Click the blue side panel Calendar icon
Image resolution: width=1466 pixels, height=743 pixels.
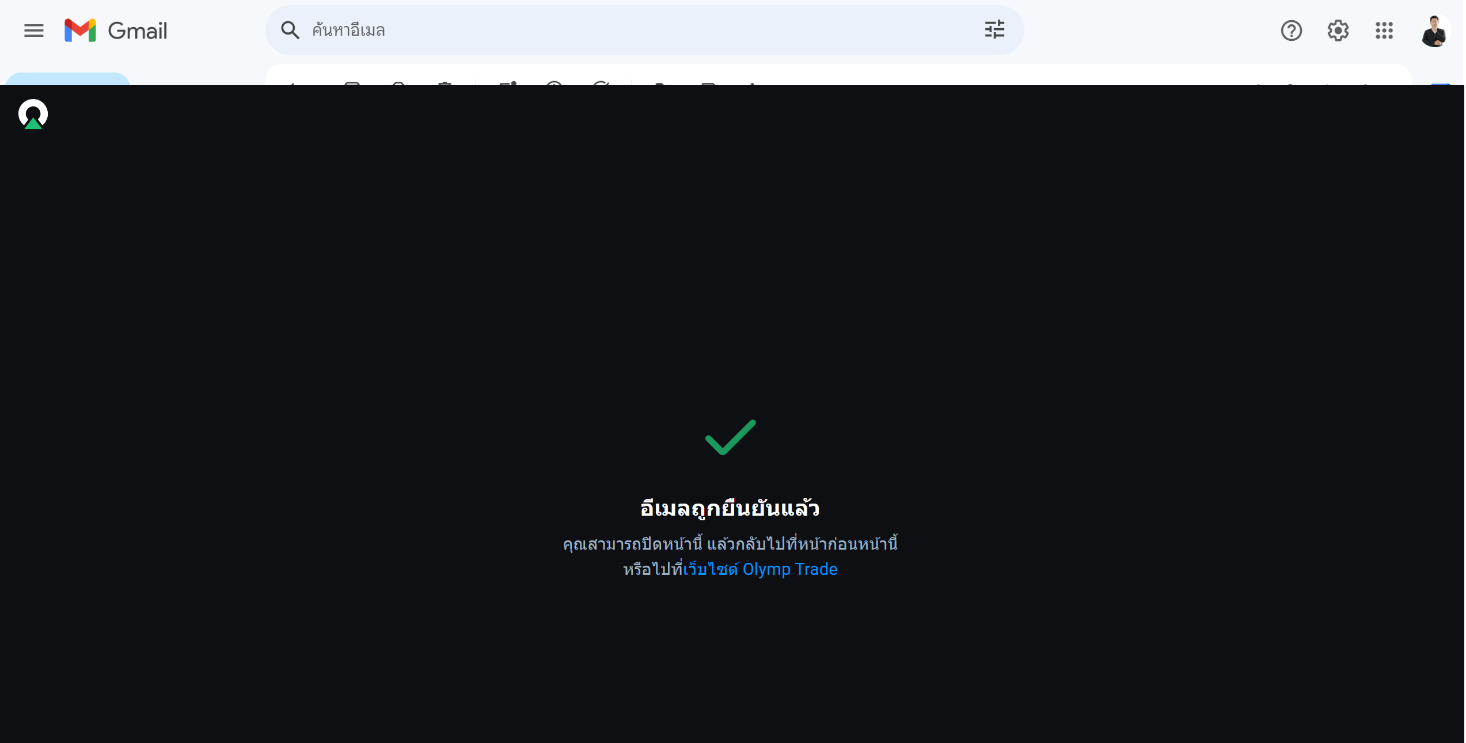(x=1441, y=84)
